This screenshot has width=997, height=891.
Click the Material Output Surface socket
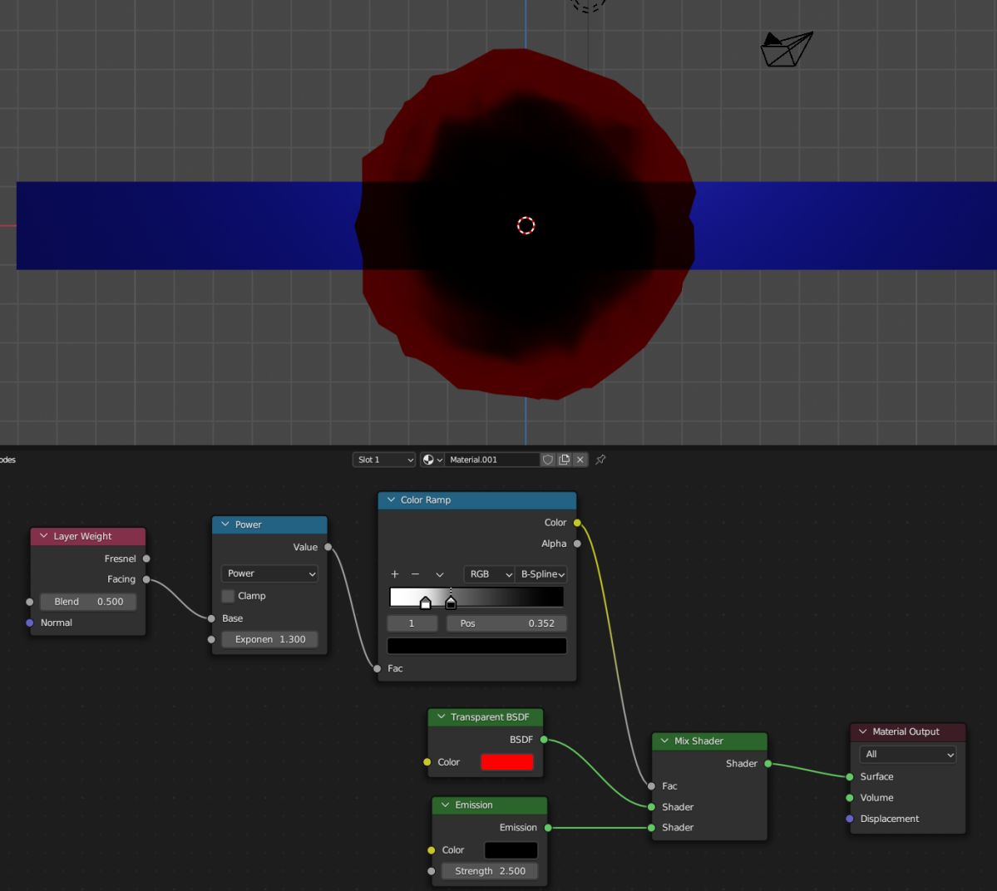click(850, 776)
